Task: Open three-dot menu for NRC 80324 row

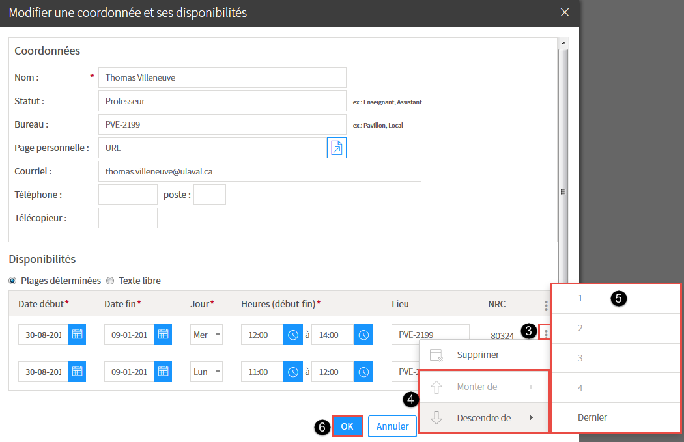Action: (x=546, y=333)
